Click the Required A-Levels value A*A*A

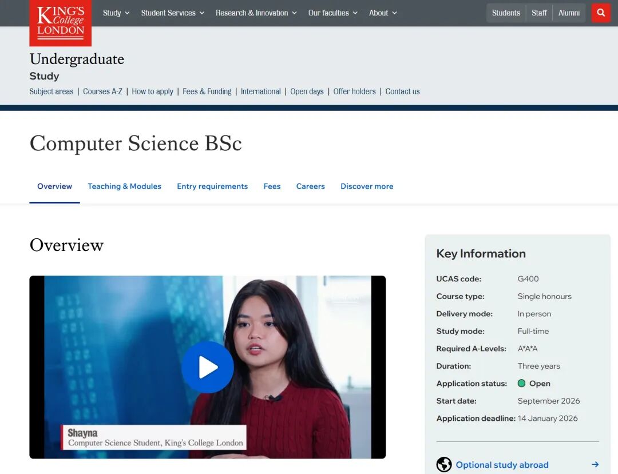tap(528, 348)
